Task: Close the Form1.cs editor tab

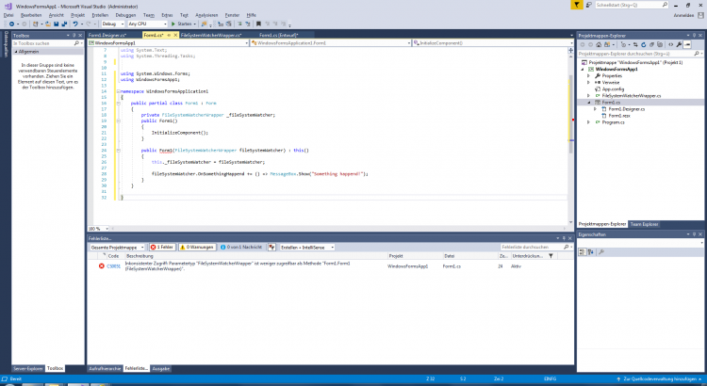Action: pos(175,35)
